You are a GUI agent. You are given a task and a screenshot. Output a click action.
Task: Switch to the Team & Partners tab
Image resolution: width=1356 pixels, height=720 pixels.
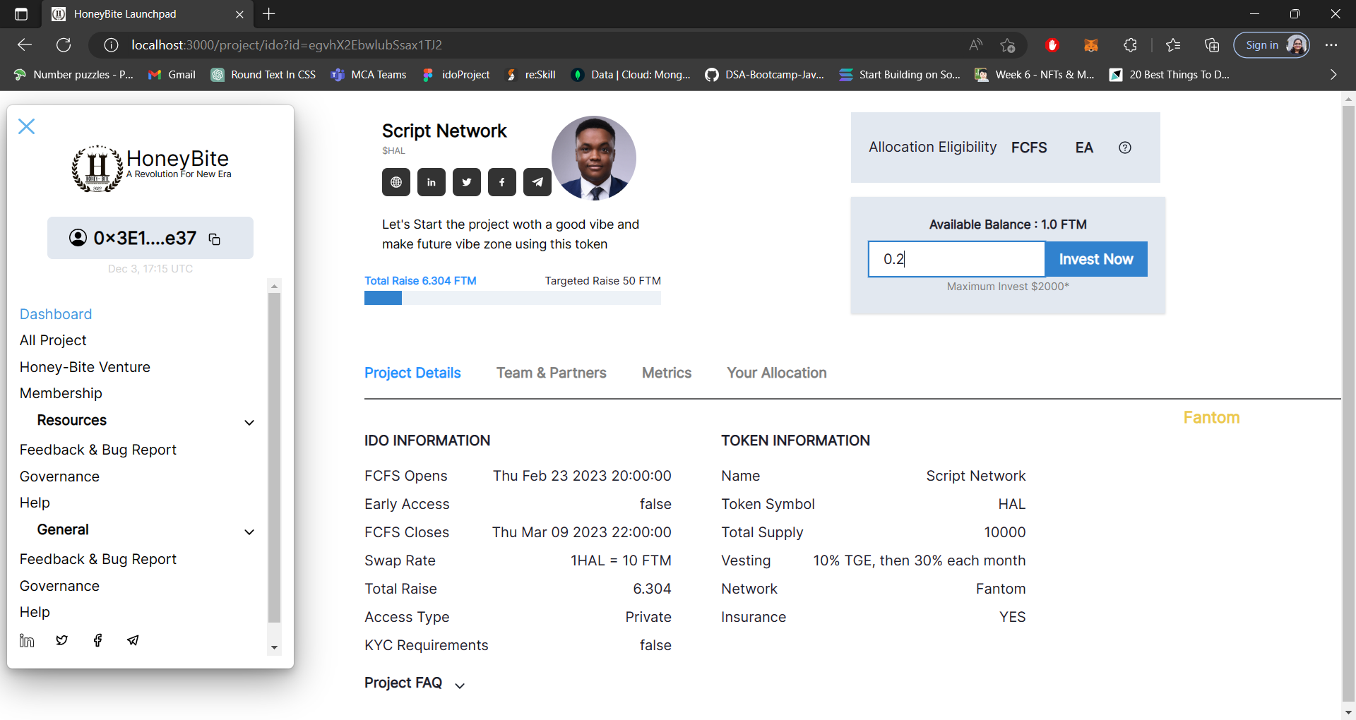pyautogui.click(x=552, y=373)
